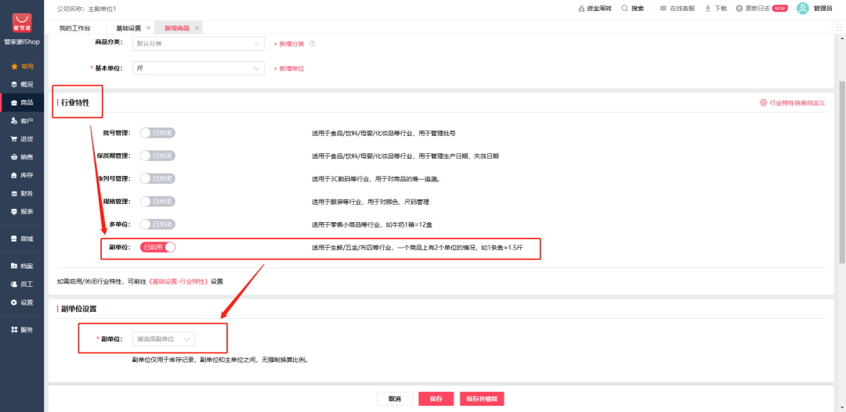
Task: Open the 客户 sidebar item
Action: [22, 120]
